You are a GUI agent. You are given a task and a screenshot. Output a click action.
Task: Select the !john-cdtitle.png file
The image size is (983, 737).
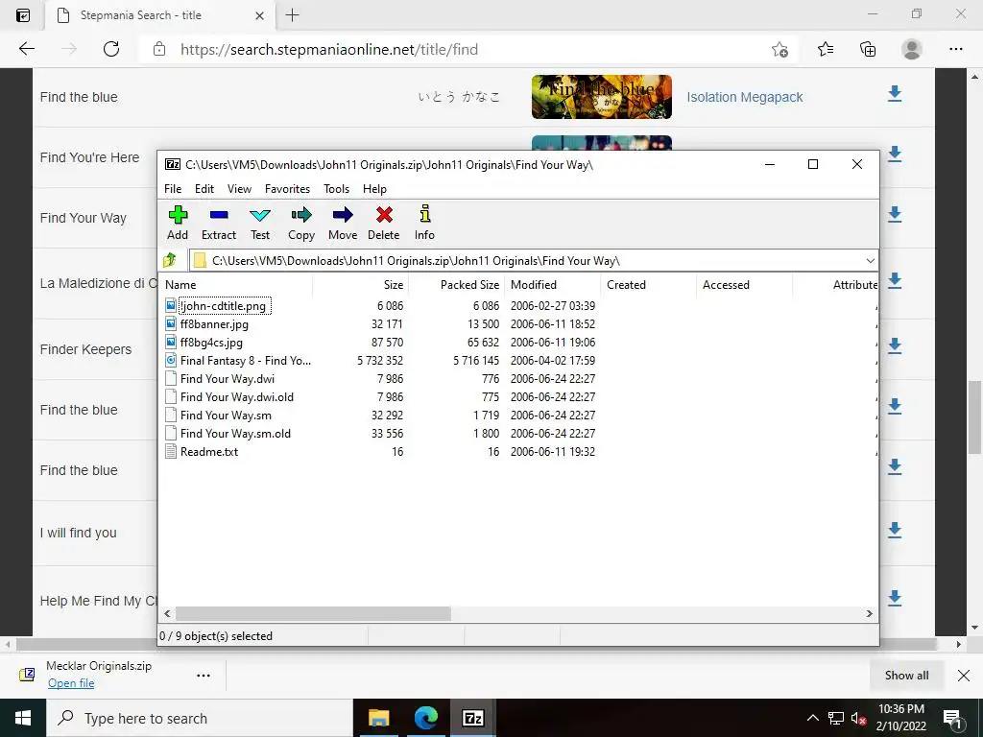(223, 306)
